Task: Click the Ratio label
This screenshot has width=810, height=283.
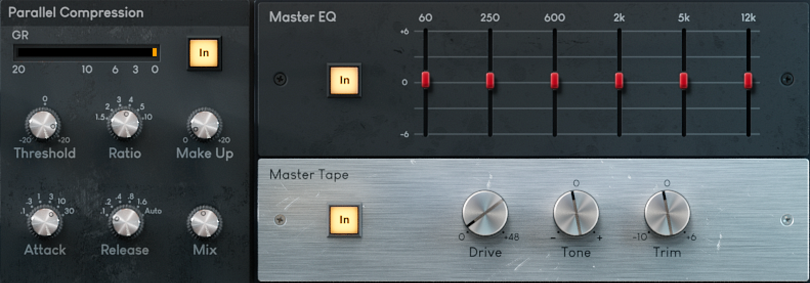Action: (x=125, y=153)
